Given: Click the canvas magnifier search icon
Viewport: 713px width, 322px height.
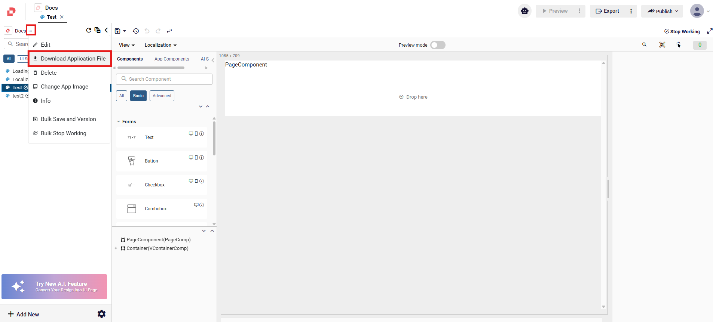Looking at the screenshot, I should tap(644, 45).
